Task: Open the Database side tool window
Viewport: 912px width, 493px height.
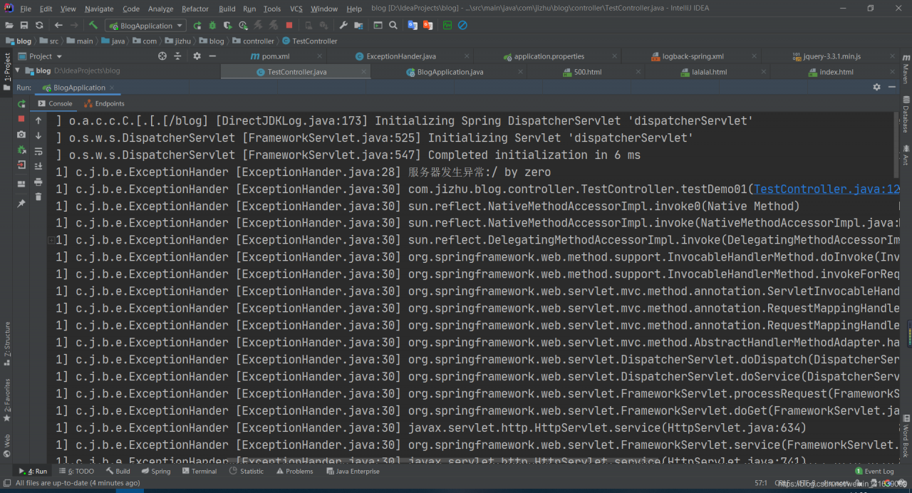Action: (x=906, y=115)
